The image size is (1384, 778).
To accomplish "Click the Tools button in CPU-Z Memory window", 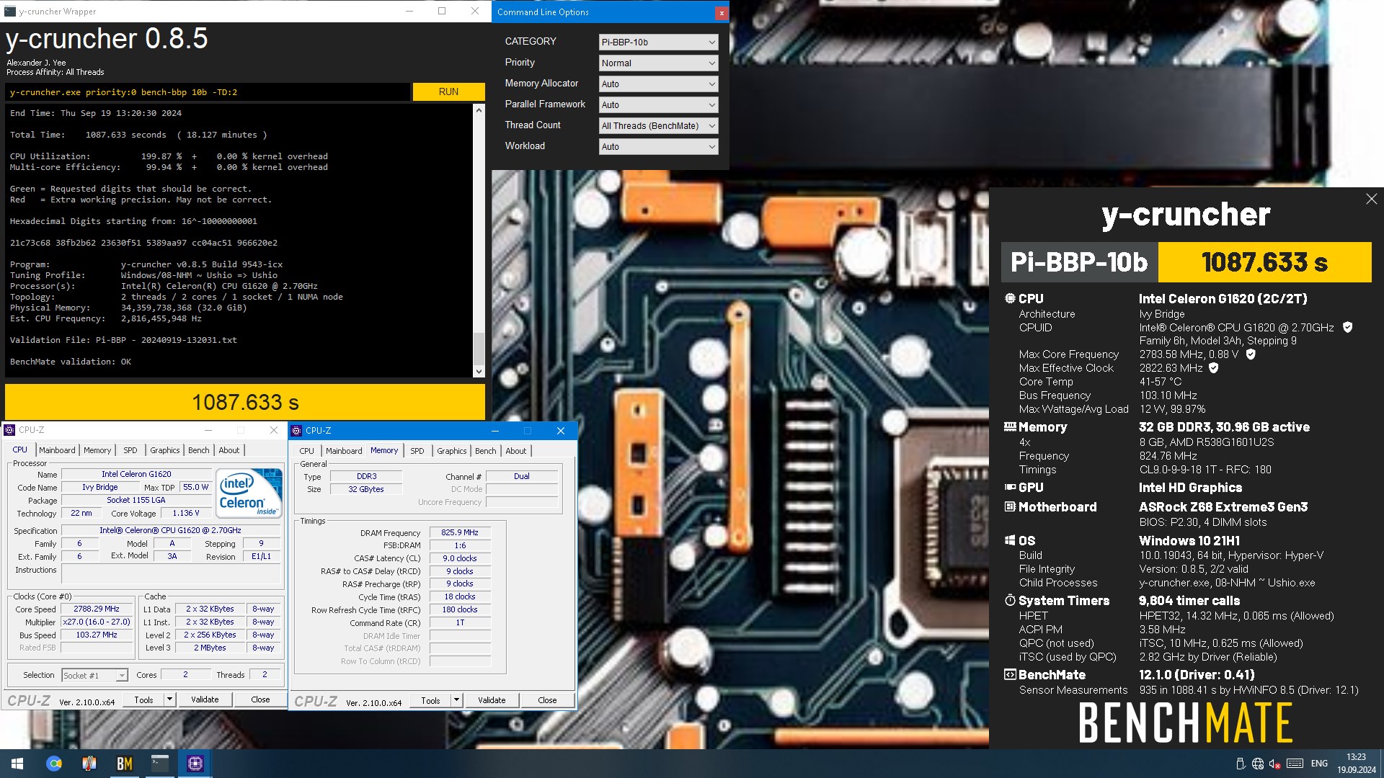I will (x=430, y=700).
